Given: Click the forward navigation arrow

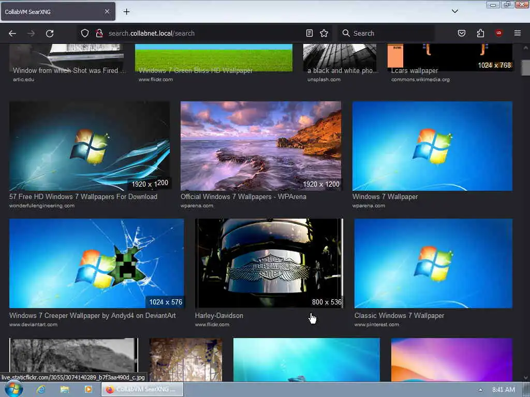Looking at the screenshot, I should pyautogui.click(x=31, y=33).
